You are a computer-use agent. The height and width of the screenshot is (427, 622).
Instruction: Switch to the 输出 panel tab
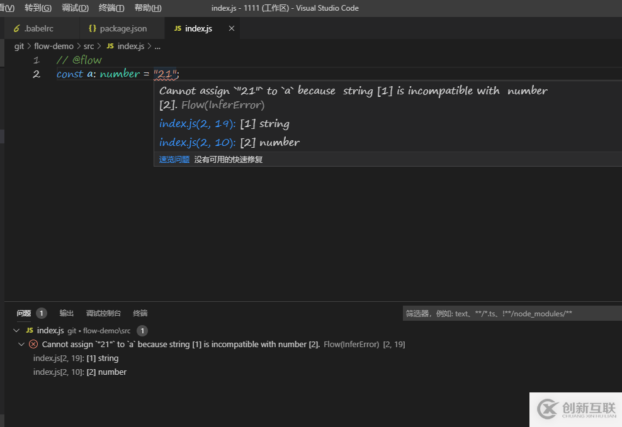(67, 313)
